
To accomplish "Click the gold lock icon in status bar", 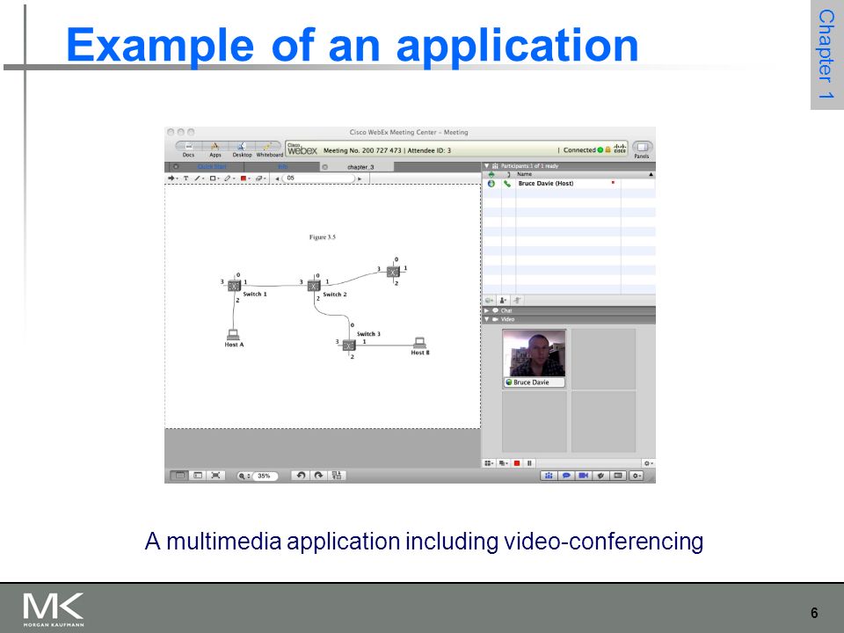I will point(608,150).
